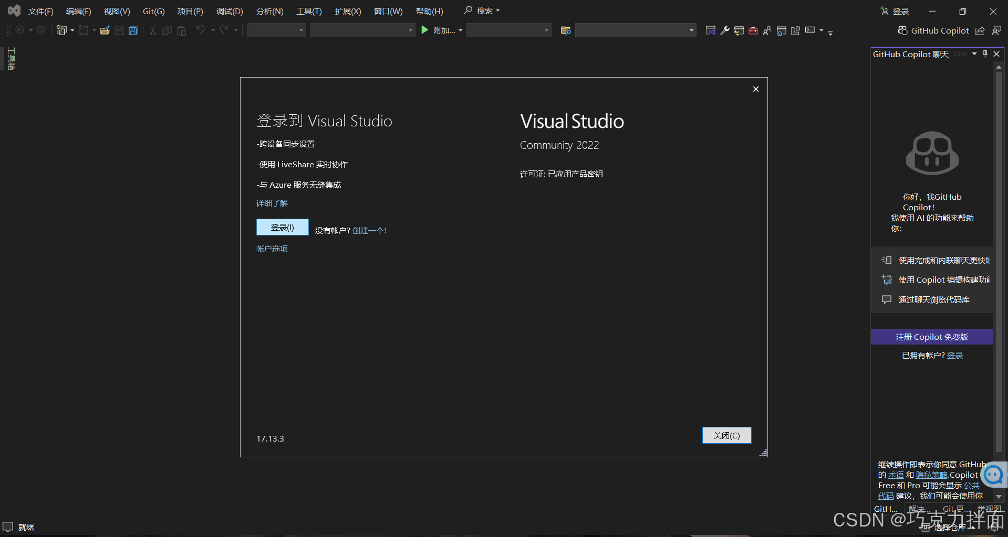
Task: Click the Navigate Forward arrow icon
Action: [x=41, y=30]
